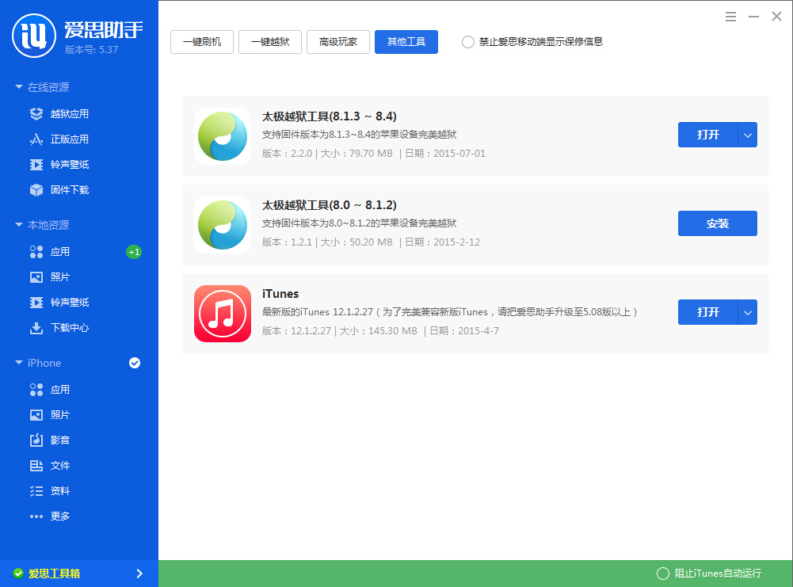Image resolution: width=793 pixels, height=587 pixels.
Task: Open the dropdown next to 太极越狱工具 打开 button
Action: coord(747,135)
